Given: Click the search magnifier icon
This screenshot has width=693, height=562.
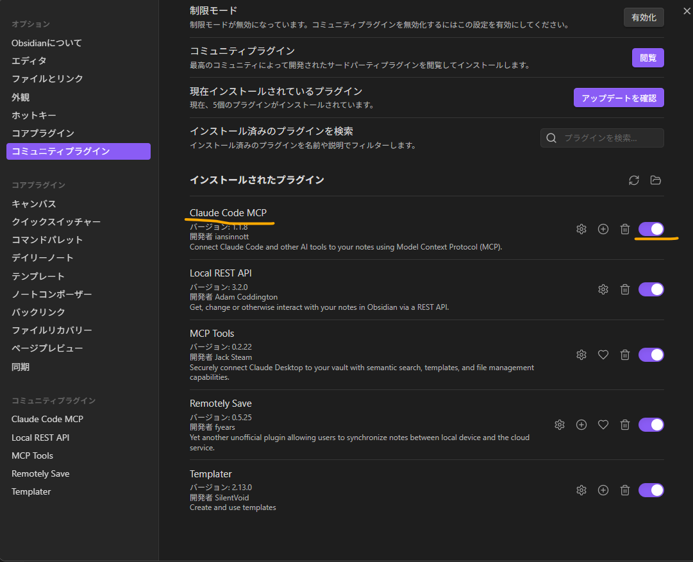Looking at the screenshot, I should click(551, 138).
